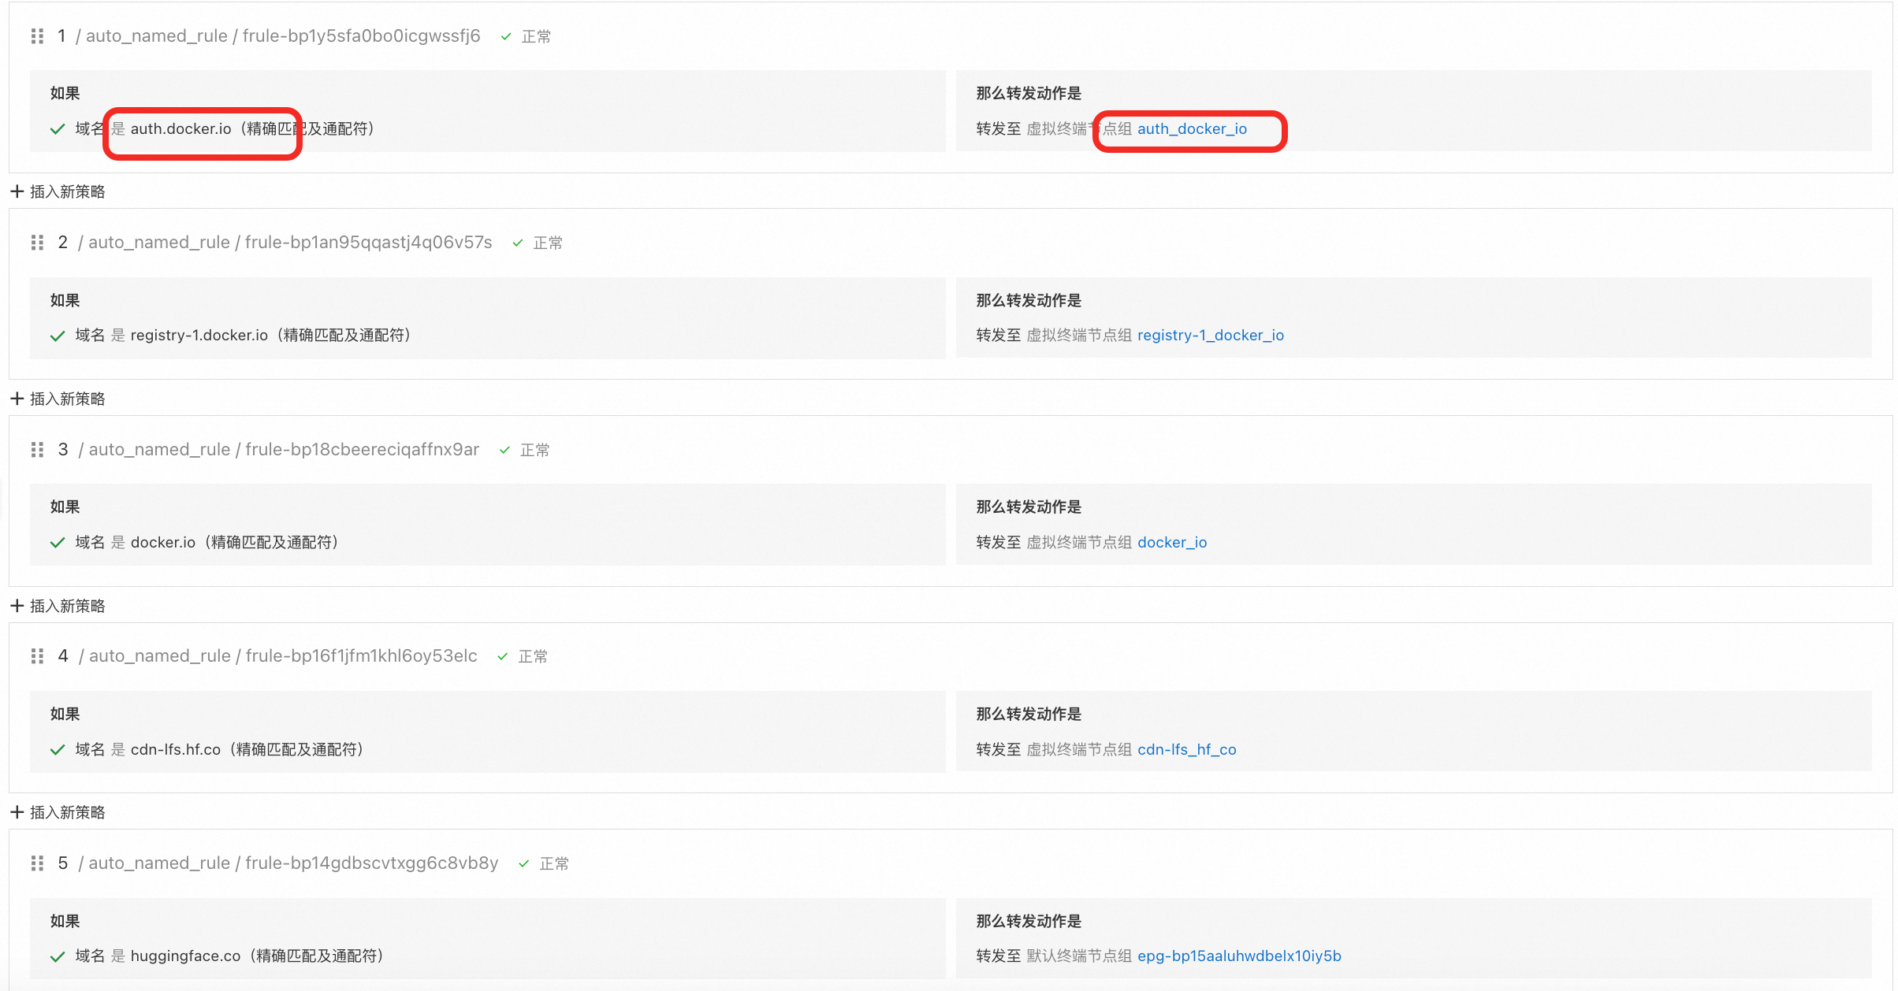Screen dimensions: 1898x991
Task: Click the 正常 status of rule 1
Action: coord(536,37)
